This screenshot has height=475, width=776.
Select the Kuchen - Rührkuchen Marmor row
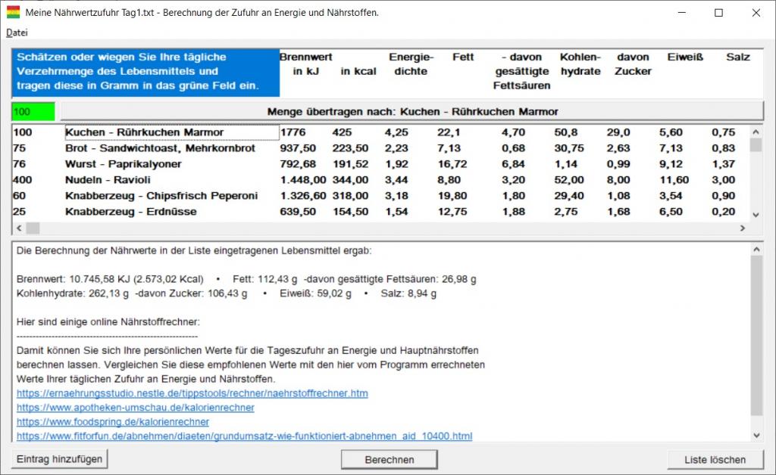144,133
